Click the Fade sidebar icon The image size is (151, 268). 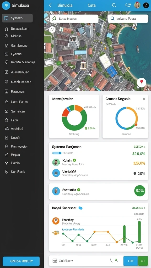pyautogui.click(x=7, y=120)
